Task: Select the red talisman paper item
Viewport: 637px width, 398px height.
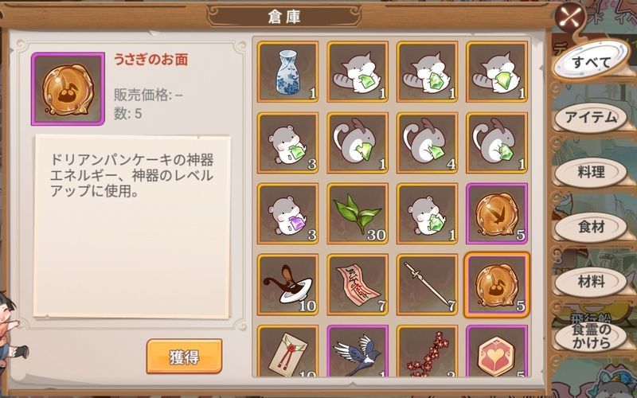Action: point(358,285)
